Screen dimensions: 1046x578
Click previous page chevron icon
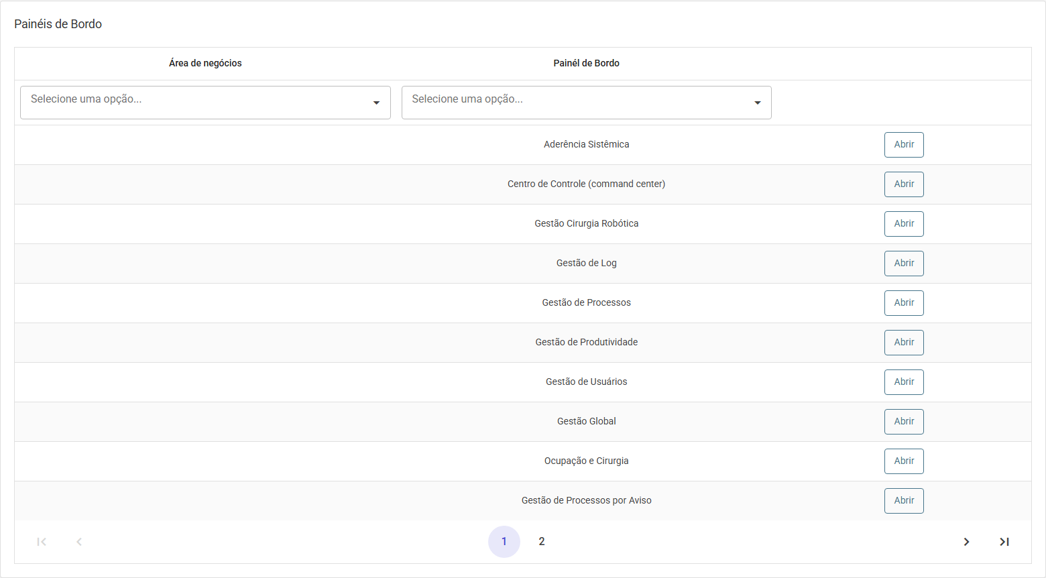pos(79,542)
